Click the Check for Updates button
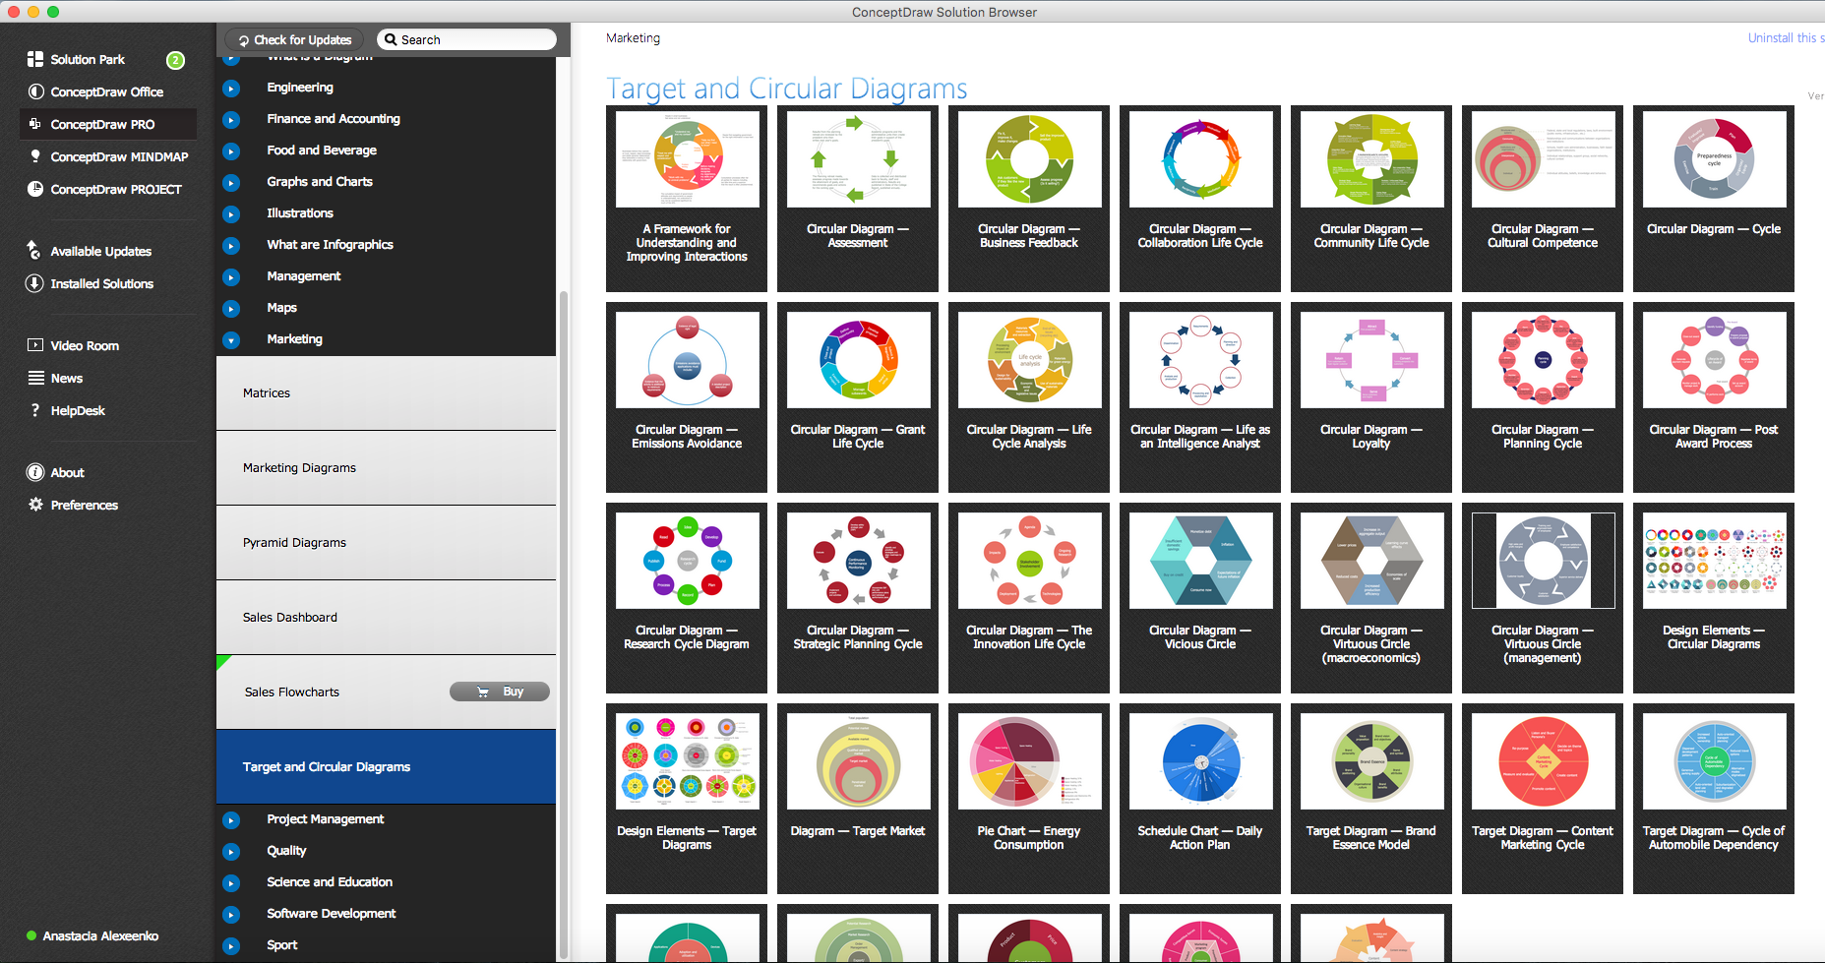The width and height of the screenshot is (1825, 963). 295,39
